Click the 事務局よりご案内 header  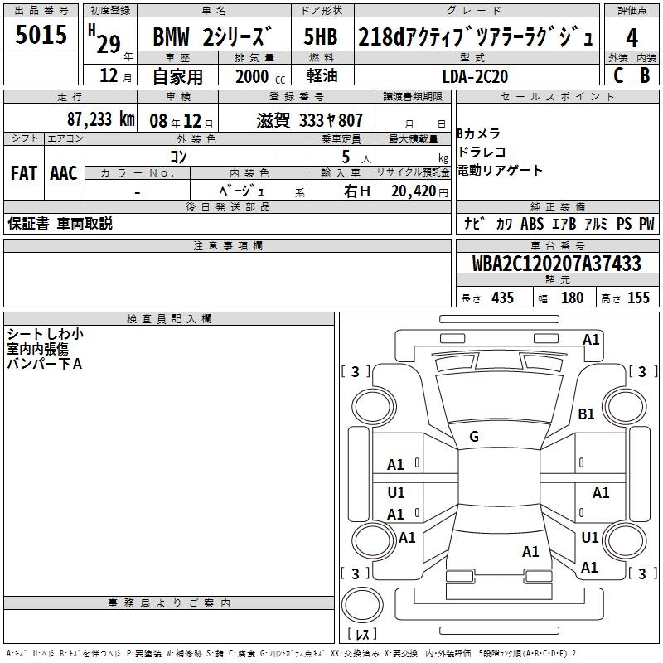tap(169, 603)
